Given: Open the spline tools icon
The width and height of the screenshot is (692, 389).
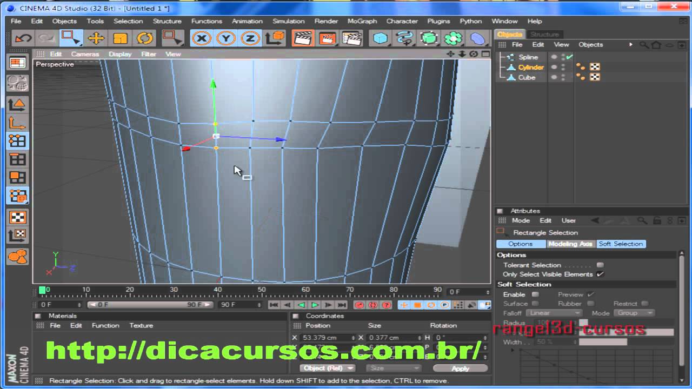Looking at the screenshot, I should (x=405, y=38).
